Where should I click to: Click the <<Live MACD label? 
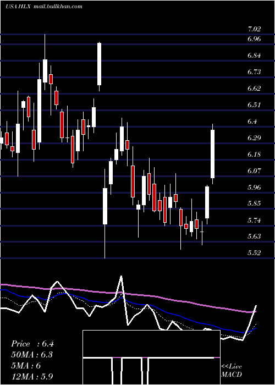point(232,370)
